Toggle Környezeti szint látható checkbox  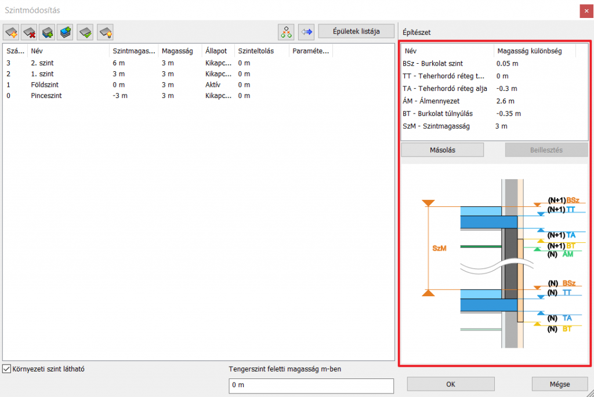point(7,369)
